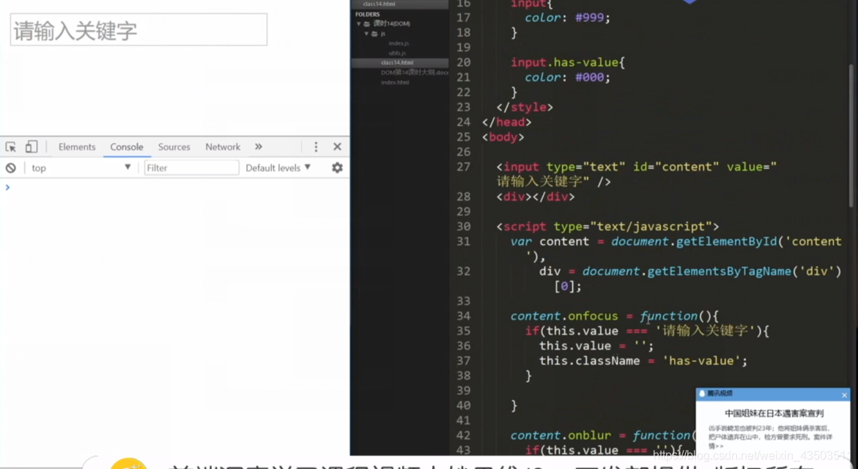Activate the DevTools inspect element picker icon
This screenshot has width=858, height=469.
click(x=10, y=147)
